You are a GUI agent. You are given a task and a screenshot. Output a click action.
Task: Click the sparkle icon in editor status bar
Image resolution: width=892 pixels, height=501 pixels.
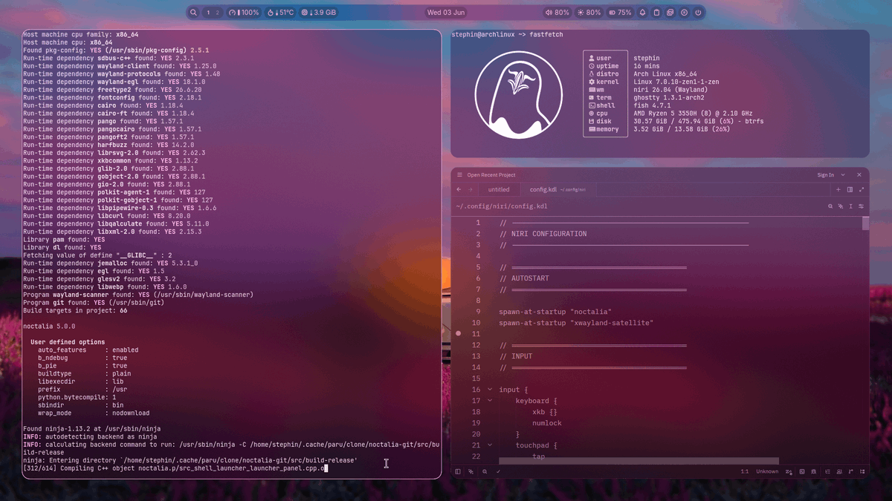[471, 471]
